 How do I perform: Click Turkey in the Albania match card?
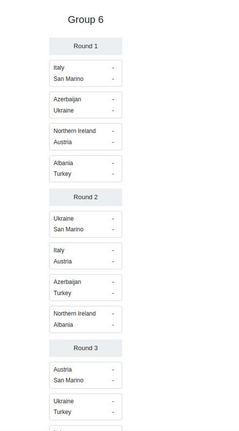click(62, 174)
